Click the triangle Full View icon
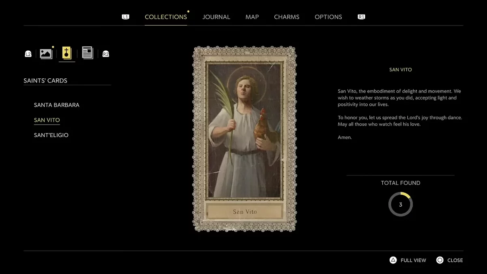Screen dimensions: 487x274 393,260
